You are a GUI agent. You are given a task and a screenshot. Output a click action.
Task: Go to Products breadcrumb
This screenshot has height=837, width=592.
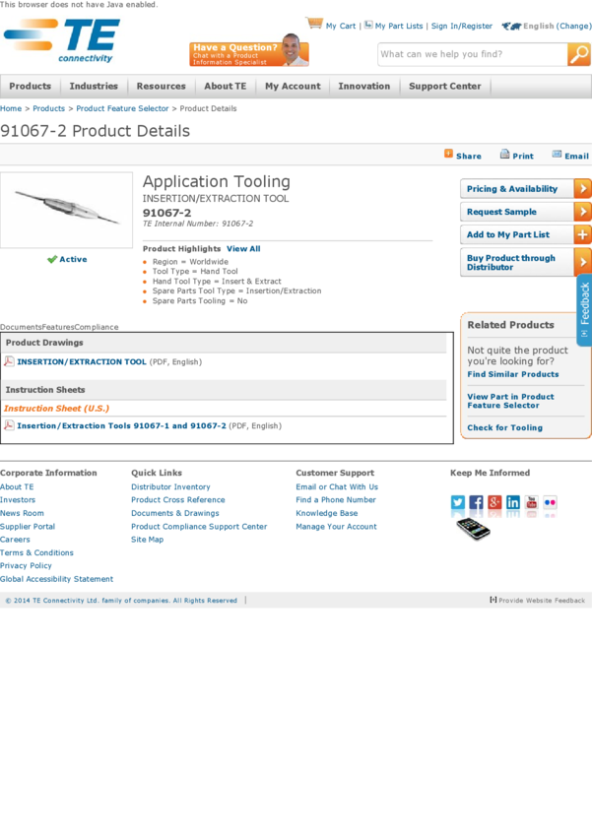click(48, 108)
